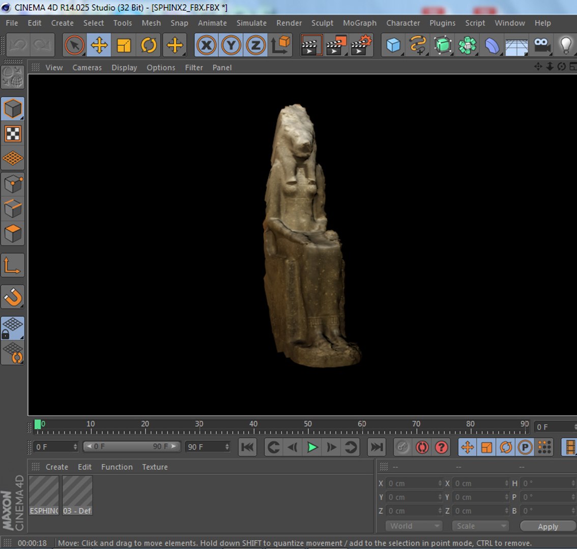Step forward one frame
This screenshot has height=549, width=577.
[331, 447]
